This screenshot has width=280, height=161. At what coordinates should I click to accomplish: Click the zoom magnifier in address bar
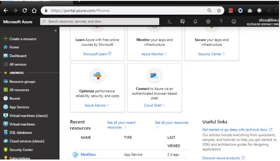(x=209, y=11)
